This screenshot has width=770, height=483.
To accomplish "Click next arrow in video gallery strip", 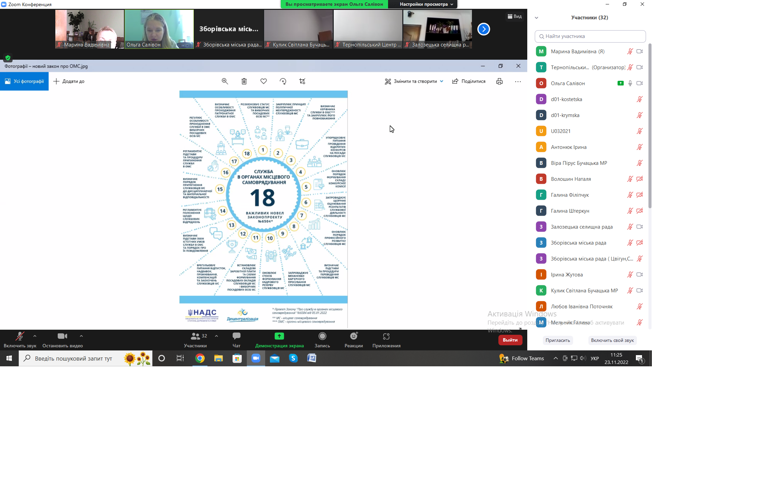I will point(483,29).
